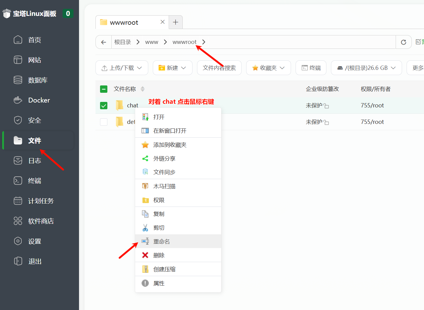Click the 文件内容搜索 button

(x=219, y=68)
